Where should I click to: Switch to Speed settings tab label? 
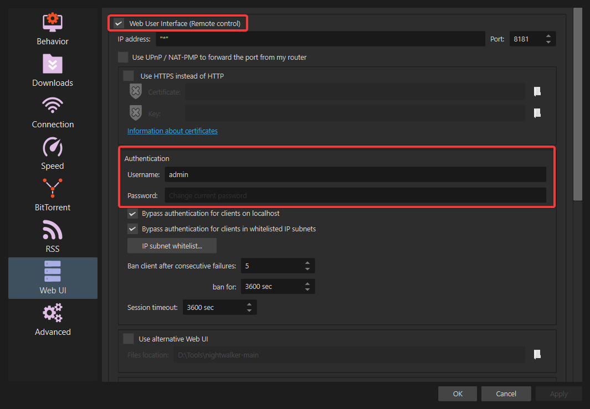(x=53, y=166)
